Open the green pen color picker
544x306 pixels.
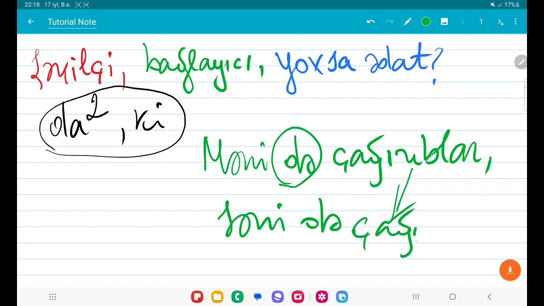click(426, 22)
